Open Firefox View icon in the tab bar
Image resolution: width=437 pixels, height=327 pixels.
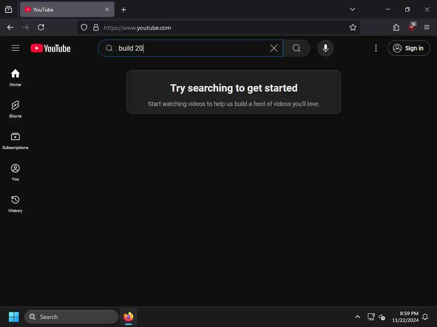[9, 9]
